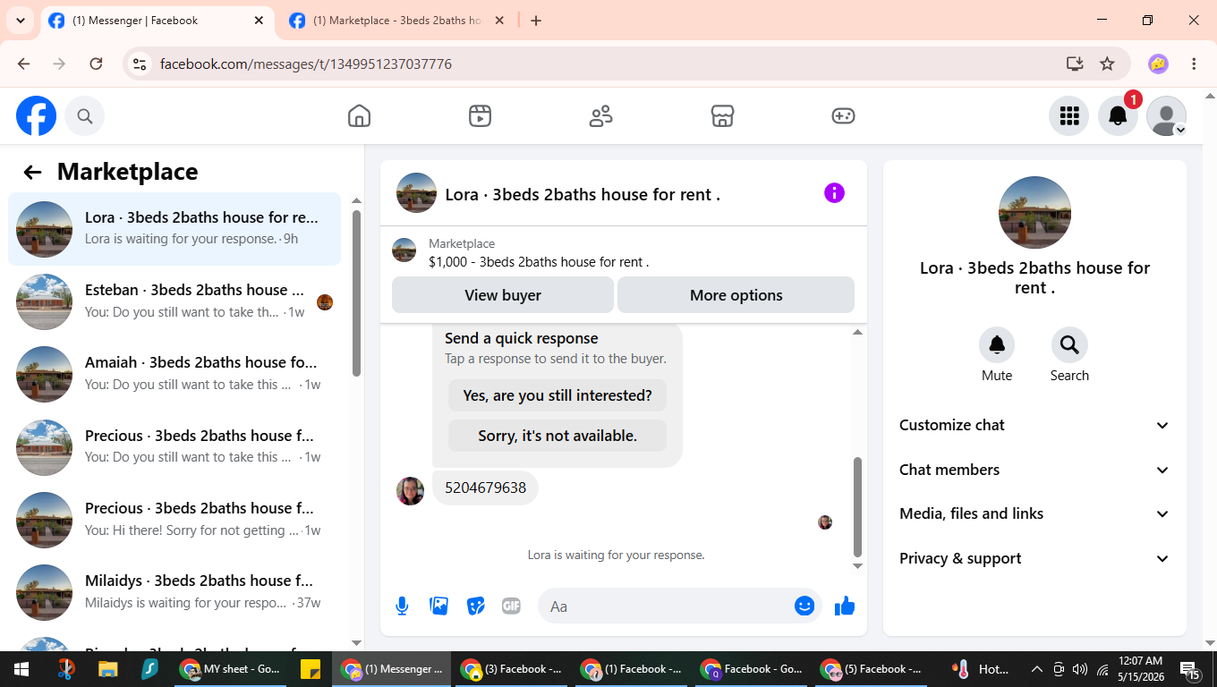
Task: Click Lora's listing thumbnail in right panel
Action: (1034, 213)
